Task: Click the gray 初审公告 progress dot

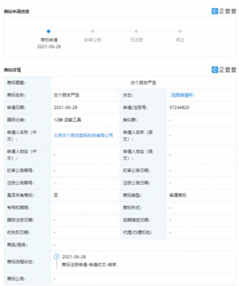Action: point(92,32)
